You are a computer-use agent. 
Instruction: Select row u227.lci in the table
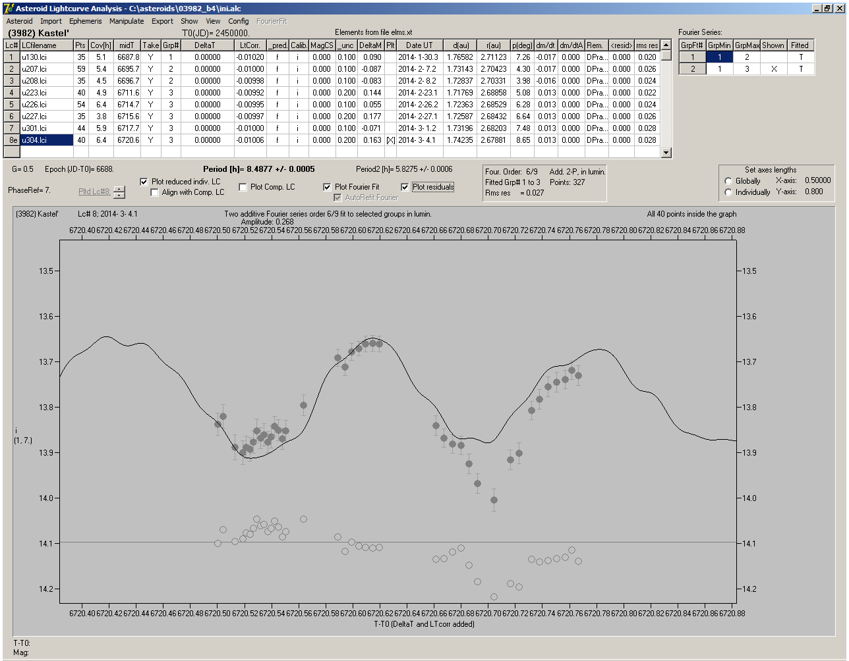333,117
